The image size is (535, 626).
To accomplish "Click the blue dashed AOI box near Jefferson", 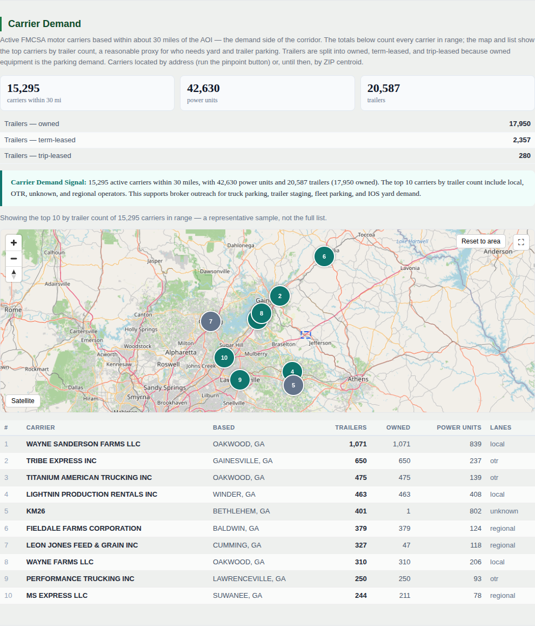I will 306,334.
